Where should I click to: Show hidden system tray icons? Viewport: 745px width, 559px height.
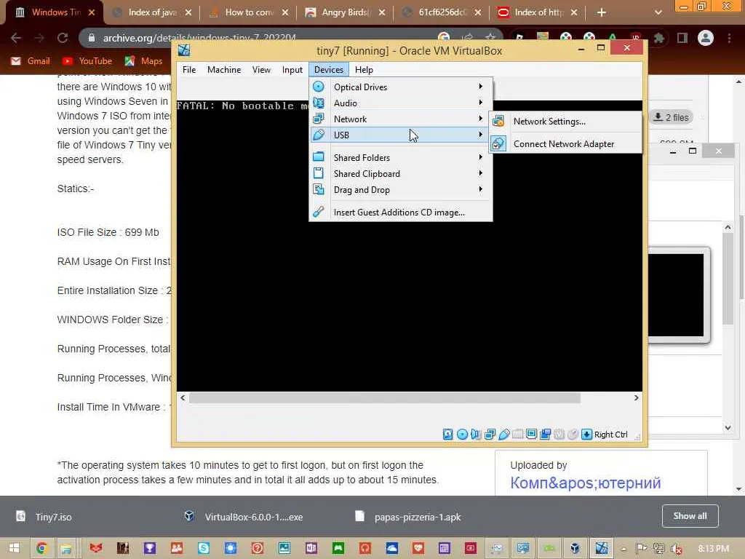point(624,549)
